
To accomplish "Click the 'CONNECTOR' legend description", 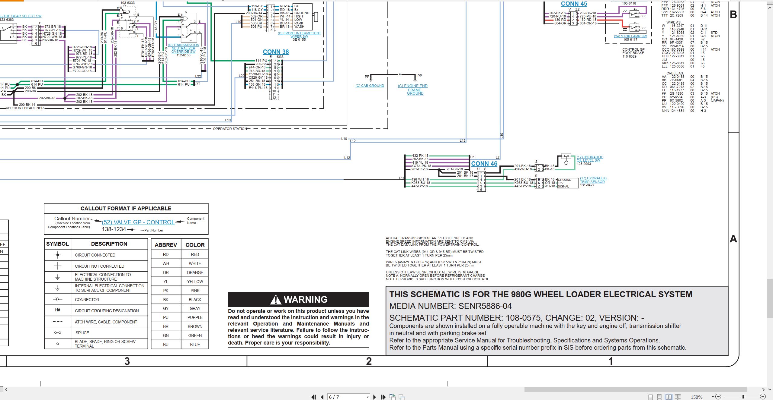I will pyautogui.click(x=87, y=300).
